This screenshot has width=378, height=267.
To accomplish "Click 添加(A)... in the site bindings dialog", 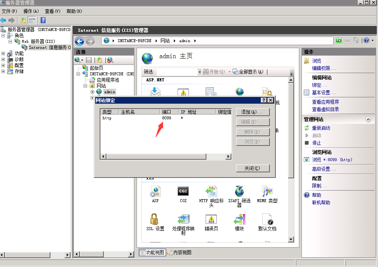I will tap(253, 112).
